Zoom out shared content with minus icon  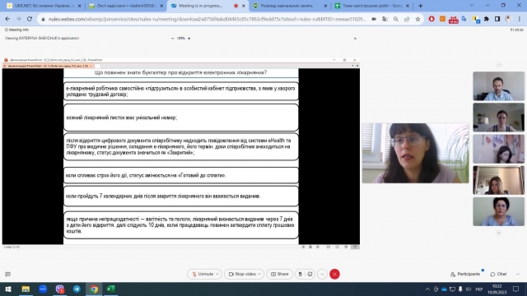coord(172,39)
